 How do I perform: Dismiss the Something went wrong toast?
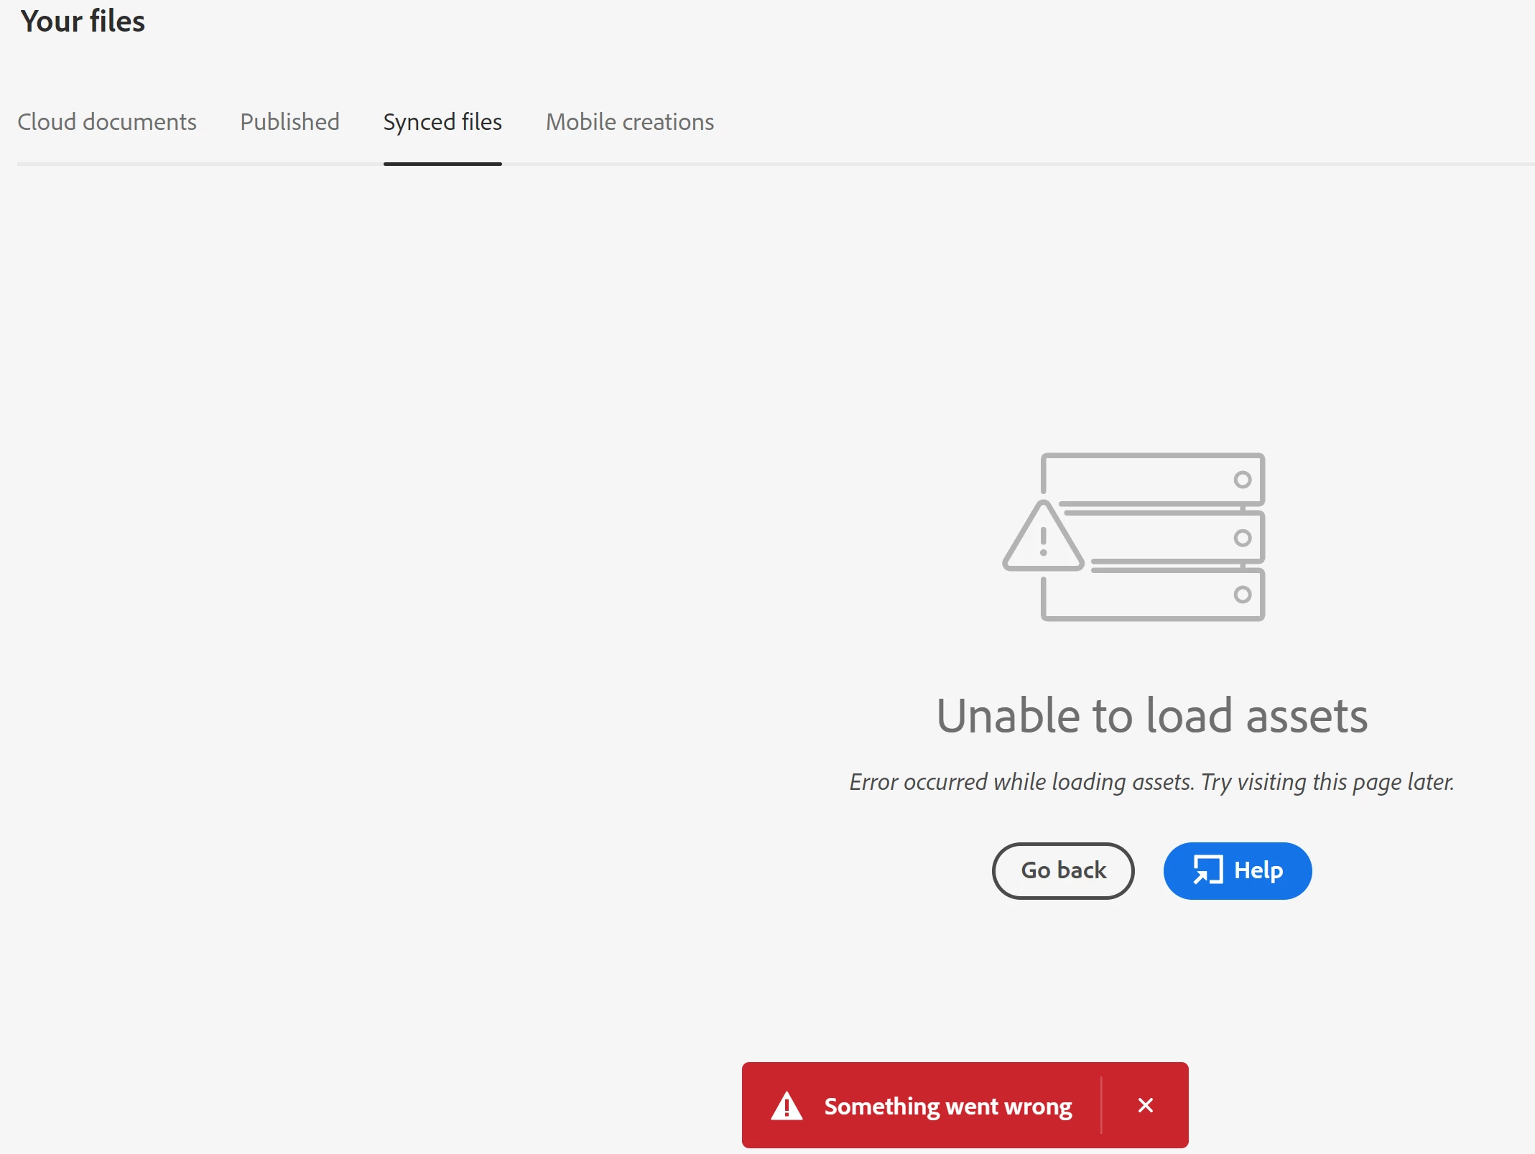click(x=1146, y=1105)
